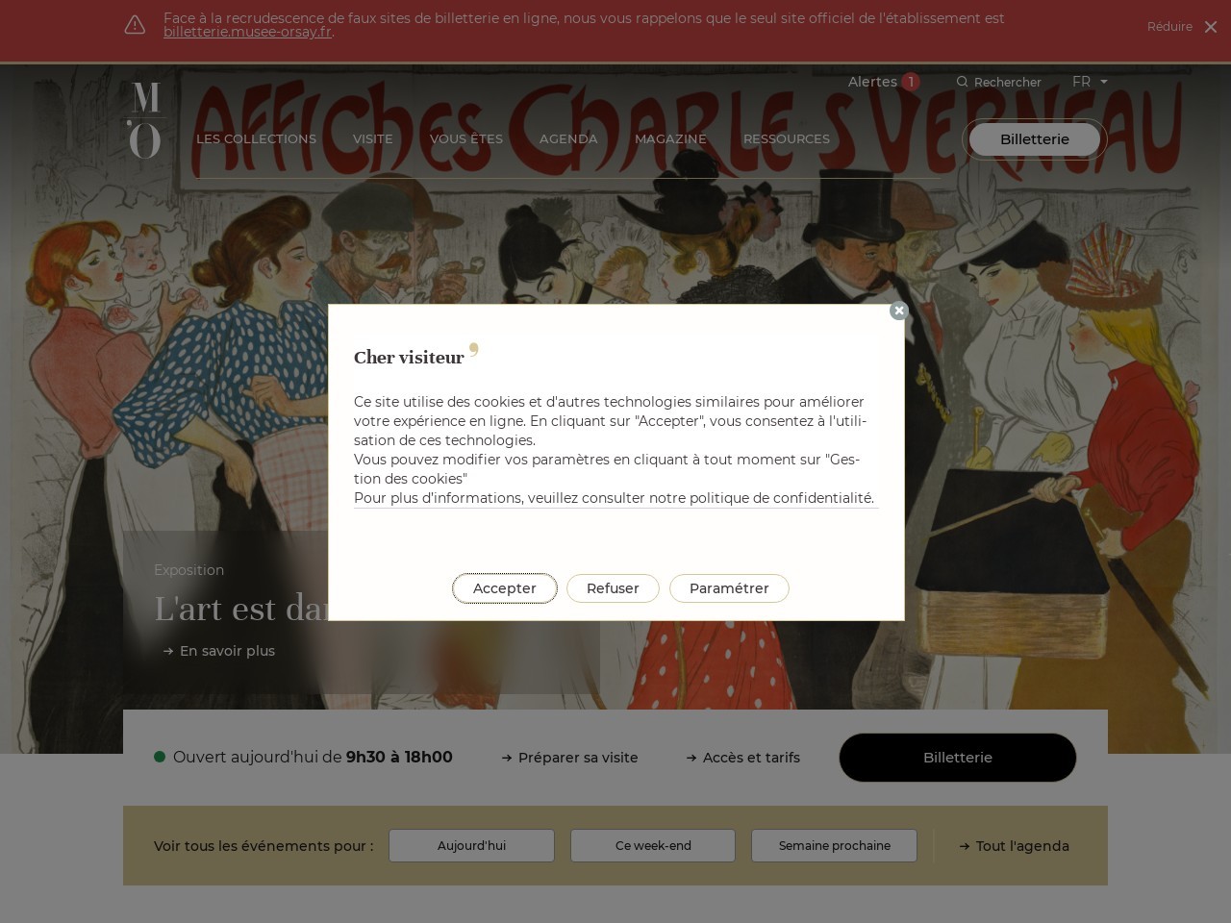Image resolution: width=1231 pixels, height=923 pixels.
Task: Filter events by Aujourd'hui
Action: point(471,846)
